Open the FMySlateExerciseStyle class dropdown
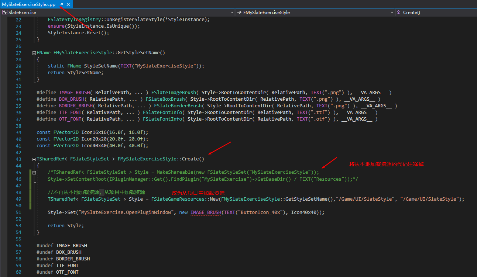477x277 pixels. point(392,12)
